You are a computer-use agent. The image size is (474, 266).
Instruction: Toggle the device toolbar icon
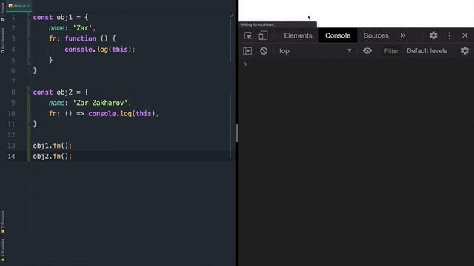click(263, 35)
